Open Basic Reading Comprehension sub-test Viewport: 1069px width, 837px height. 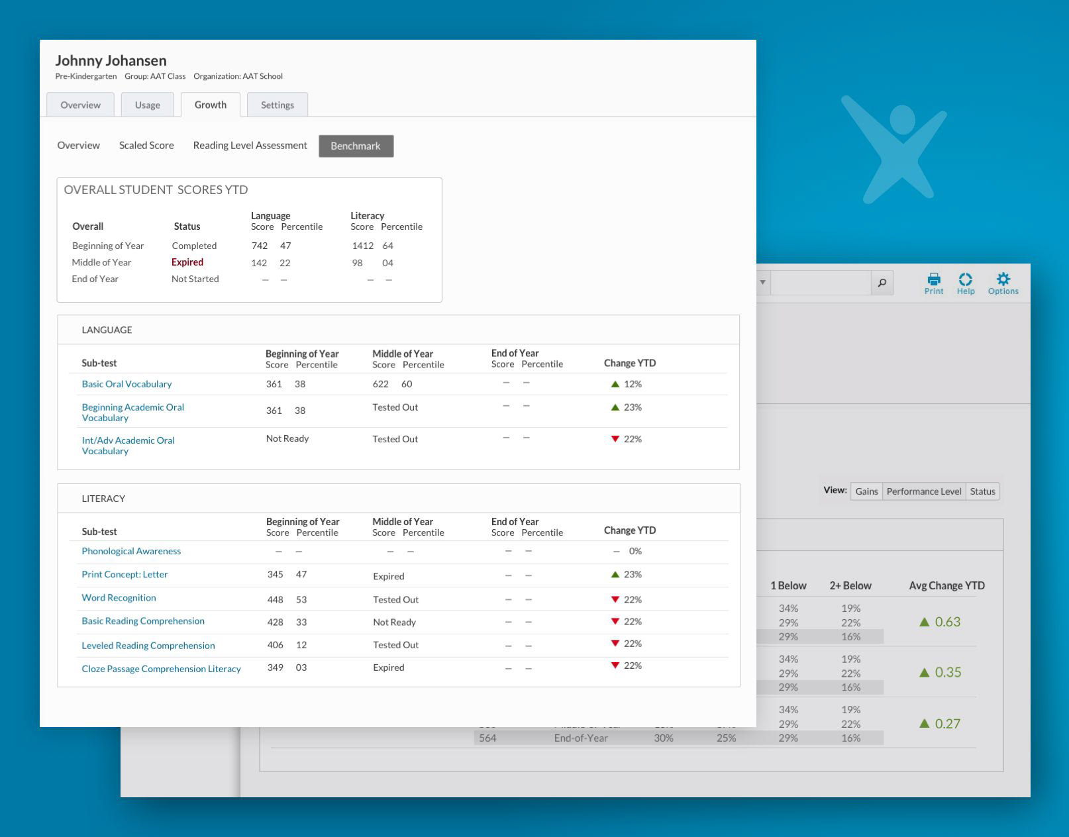pos(143,621)
